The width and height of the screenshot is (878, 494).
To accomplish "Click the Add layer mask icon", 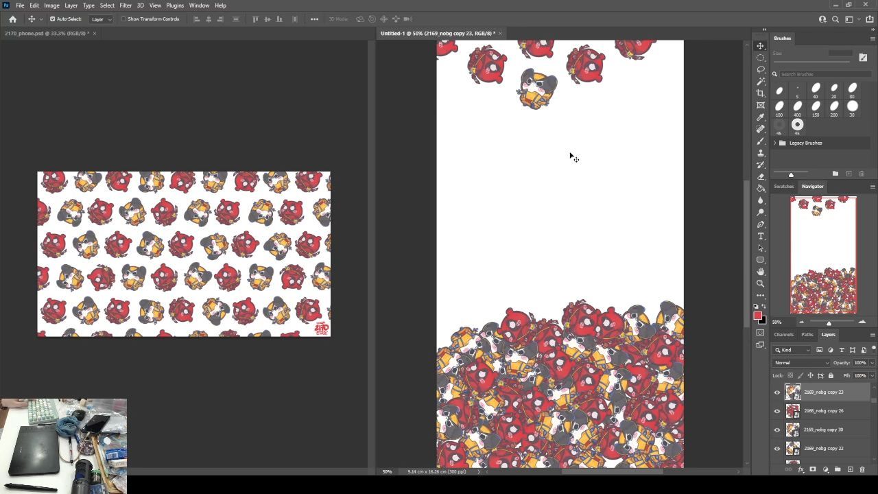I will tap(813, 470).
